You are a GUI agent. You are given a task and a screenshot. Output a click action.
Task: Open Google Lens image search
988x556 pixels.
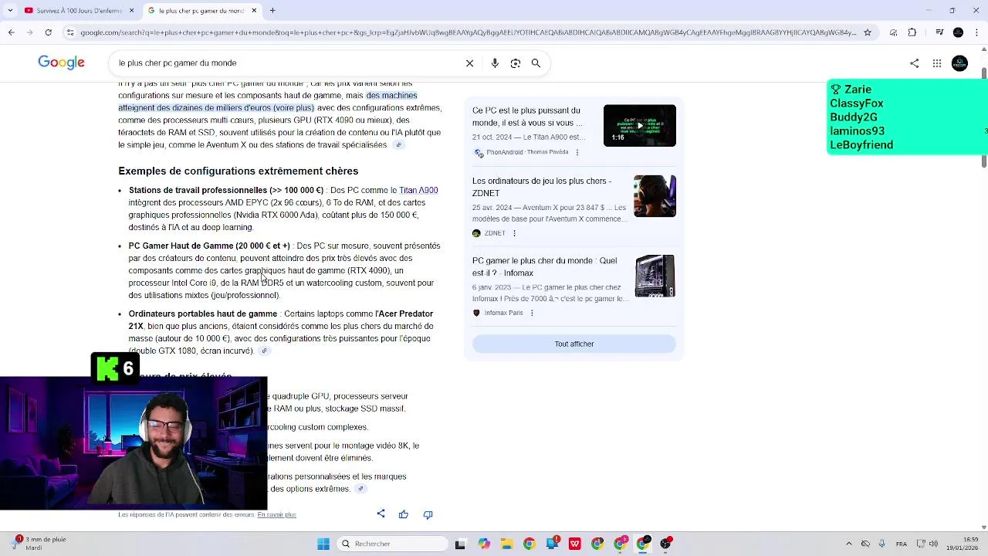pyautogui.click(x=516, y=63)
